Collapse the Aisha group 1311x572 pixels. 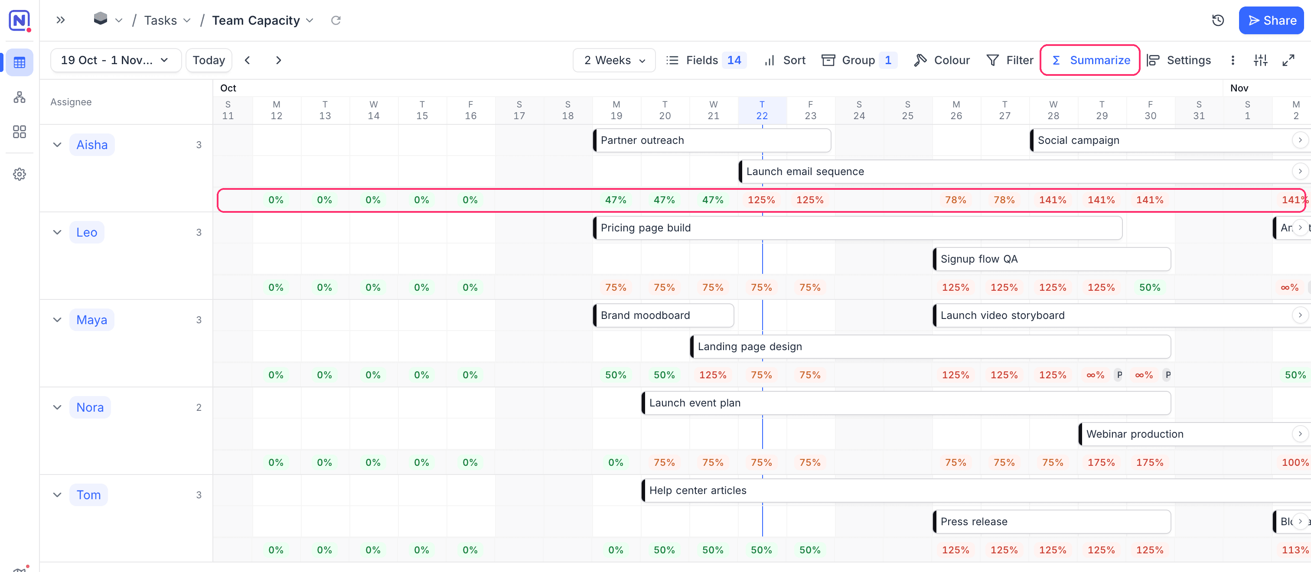coord(57,145)
